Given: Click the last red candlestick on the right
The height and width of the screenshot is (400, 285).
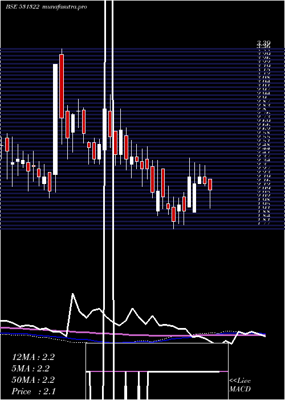Looking at the screenshot, I should click(210, 185).
